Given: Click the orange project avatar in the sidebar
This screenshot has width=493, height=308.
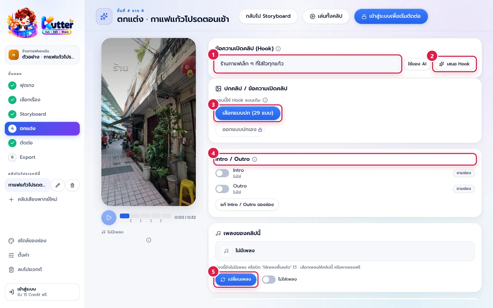Looking at the screenshot, I should tap(14, 55).
